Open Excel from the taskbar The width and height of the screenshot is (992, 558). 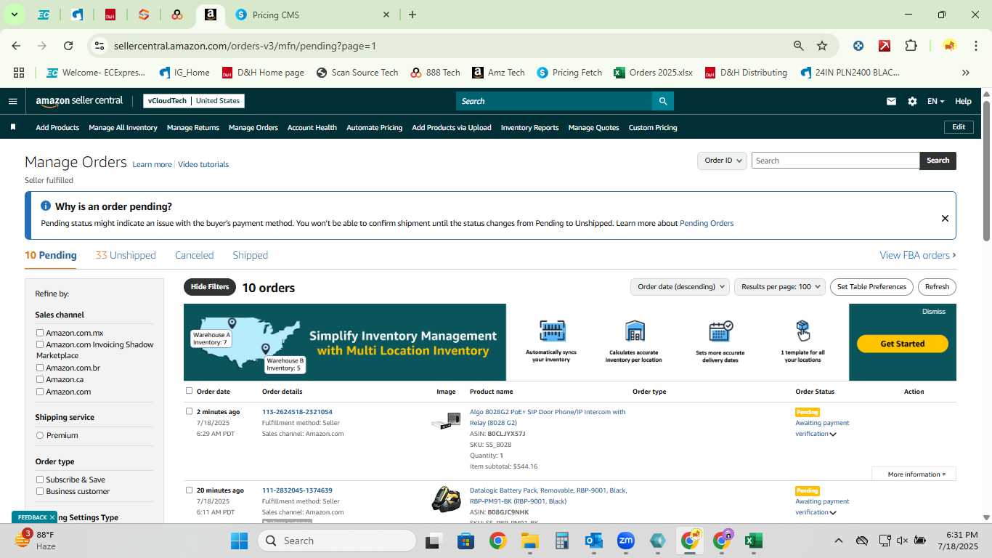point(753,541)
